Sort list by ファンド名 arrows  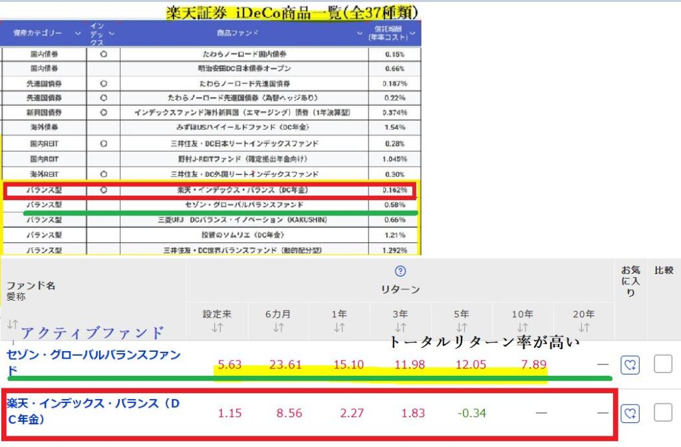(x=12, y=325)
